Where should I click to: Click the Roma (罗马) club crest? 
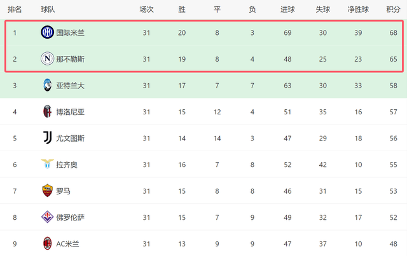47,191
